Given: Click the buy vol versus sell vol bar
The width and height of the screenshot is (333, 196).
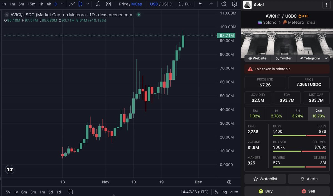Looking at the screenshot, I should pyautogui.click(x=299, y=151).
